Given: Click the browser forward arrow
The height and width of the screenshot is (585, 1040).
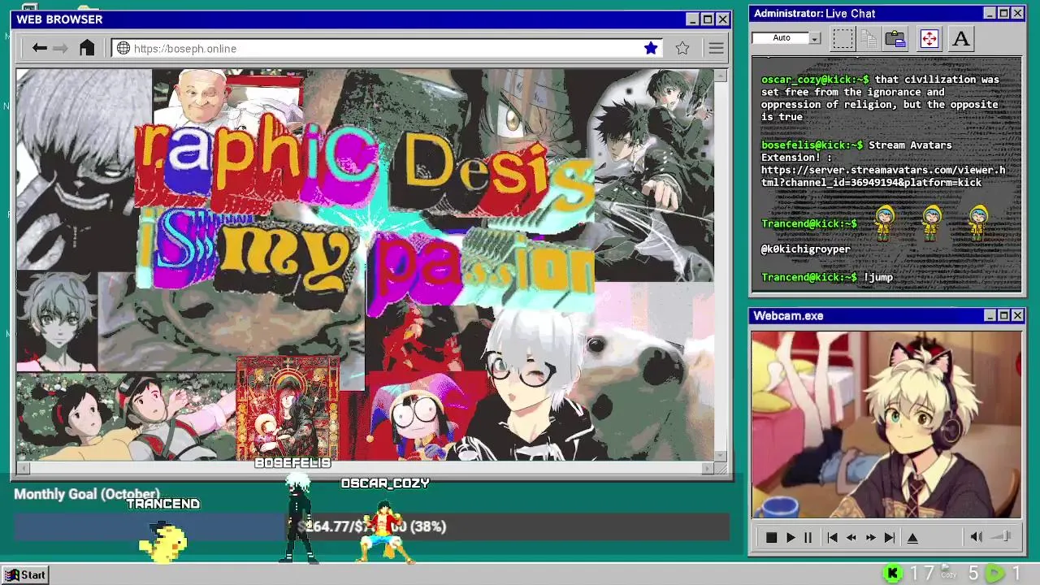Looking at the screenshot, I should click(60, 48).
